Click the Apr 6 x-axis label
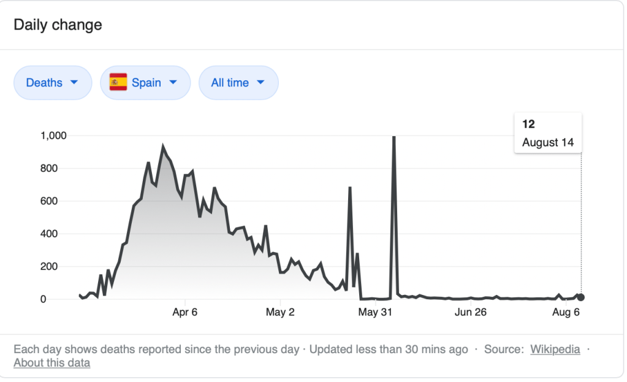Screen dimensions: 627x382 pos(184,312)
